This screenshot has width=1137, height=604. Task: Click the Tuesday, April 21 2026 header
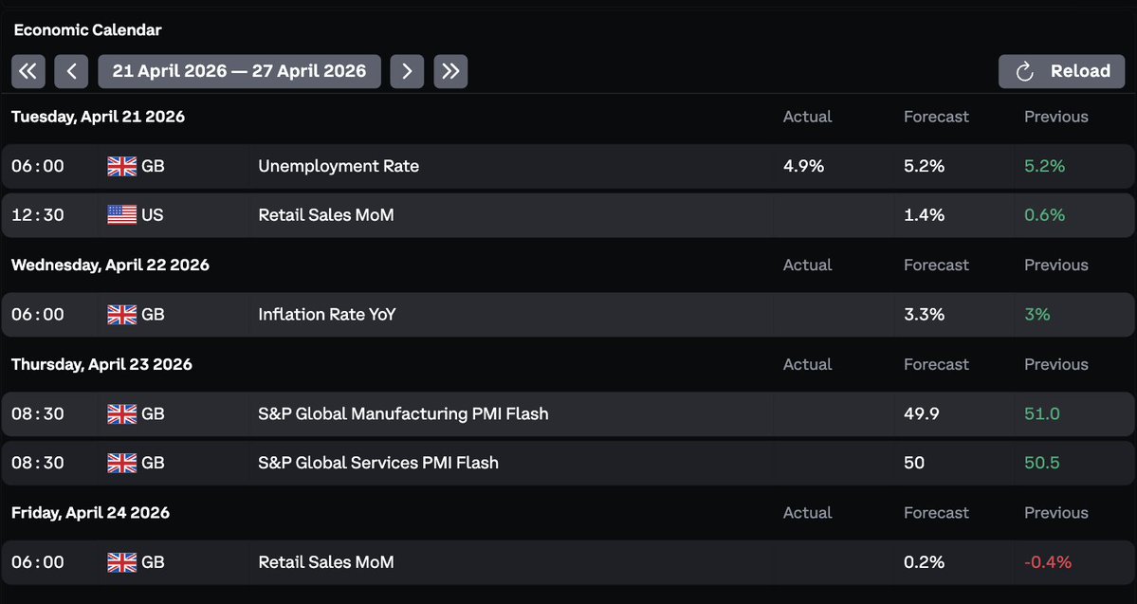tap(98, 118)
